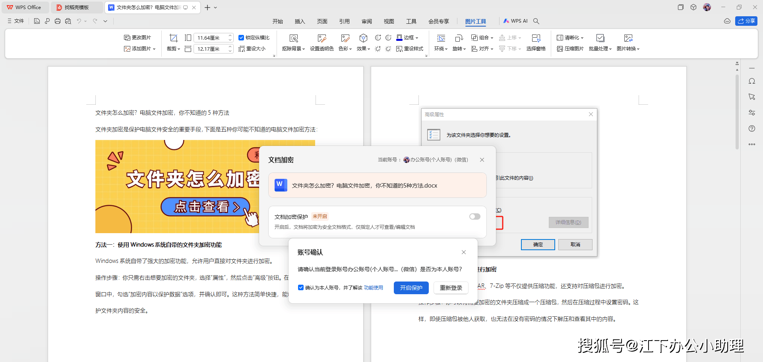Click the help question-mark sidebar icon

click(x=752, y=128)
